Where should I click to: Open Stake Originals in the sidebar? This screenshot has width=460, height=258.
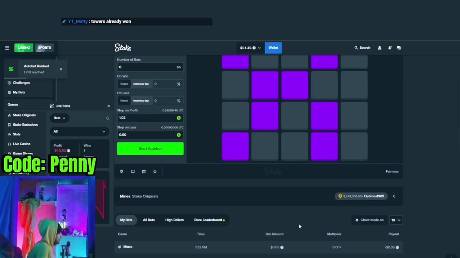(24, 115)
